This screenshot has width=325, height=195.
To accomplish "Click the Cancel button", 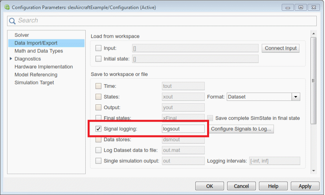I will click(x=241, y=186).
